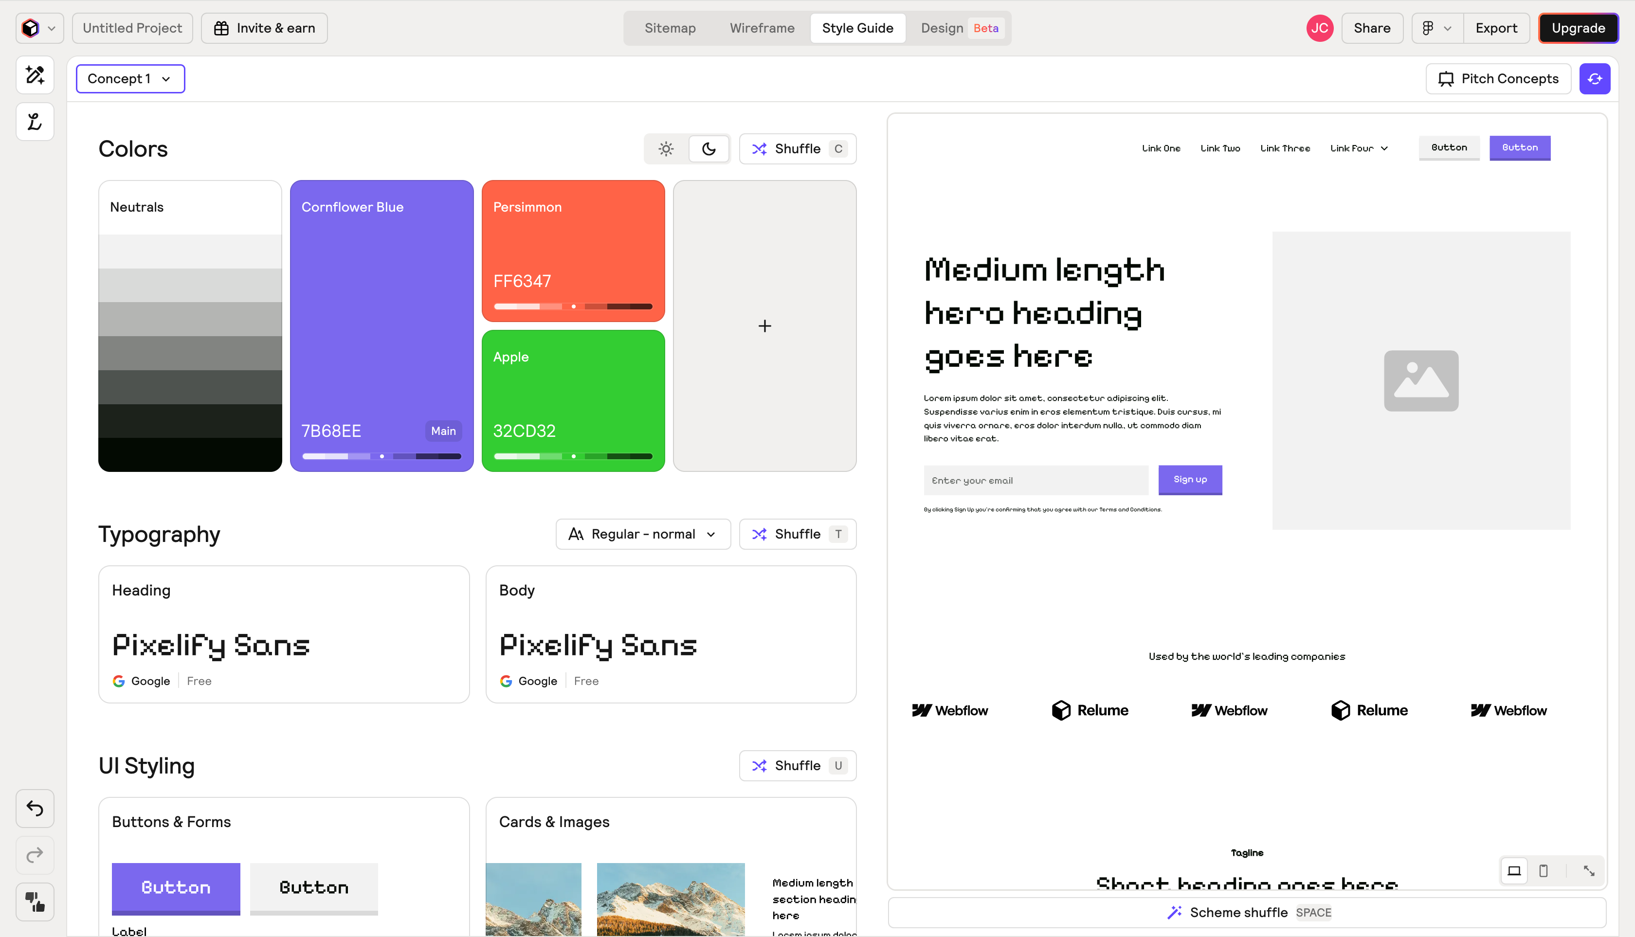Click the first Webflow logo in preview
Viewport: 1635px width, 937px height.
[949, 710]
